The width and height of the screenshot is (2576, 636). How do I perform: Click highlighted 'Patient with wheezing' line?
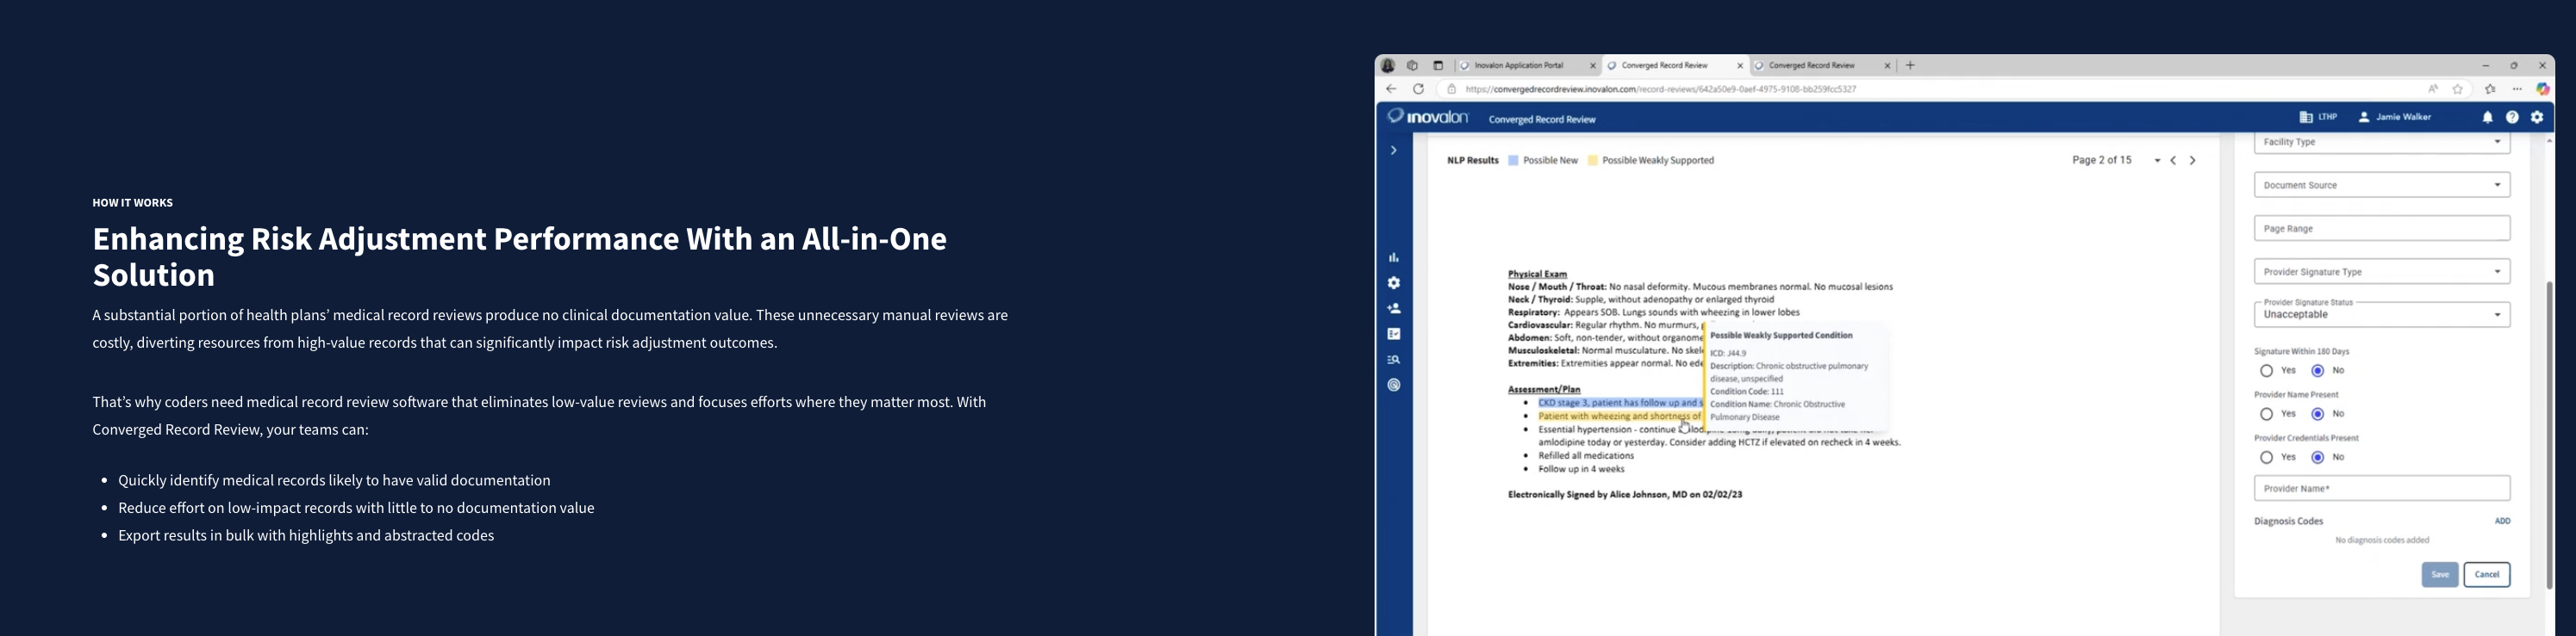coord(1619,417)
